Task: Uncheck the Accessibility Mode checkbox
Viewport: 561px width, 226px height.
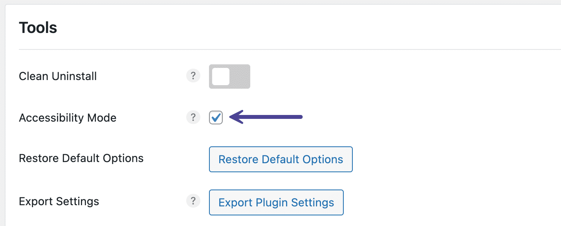Action: [216, 117]
